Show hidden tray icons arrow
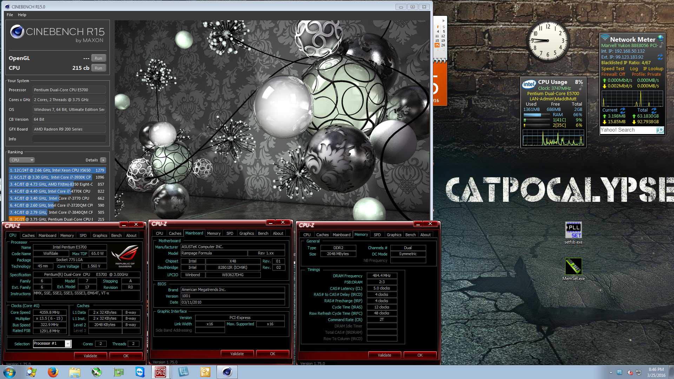674x379 pixels. 611,372
